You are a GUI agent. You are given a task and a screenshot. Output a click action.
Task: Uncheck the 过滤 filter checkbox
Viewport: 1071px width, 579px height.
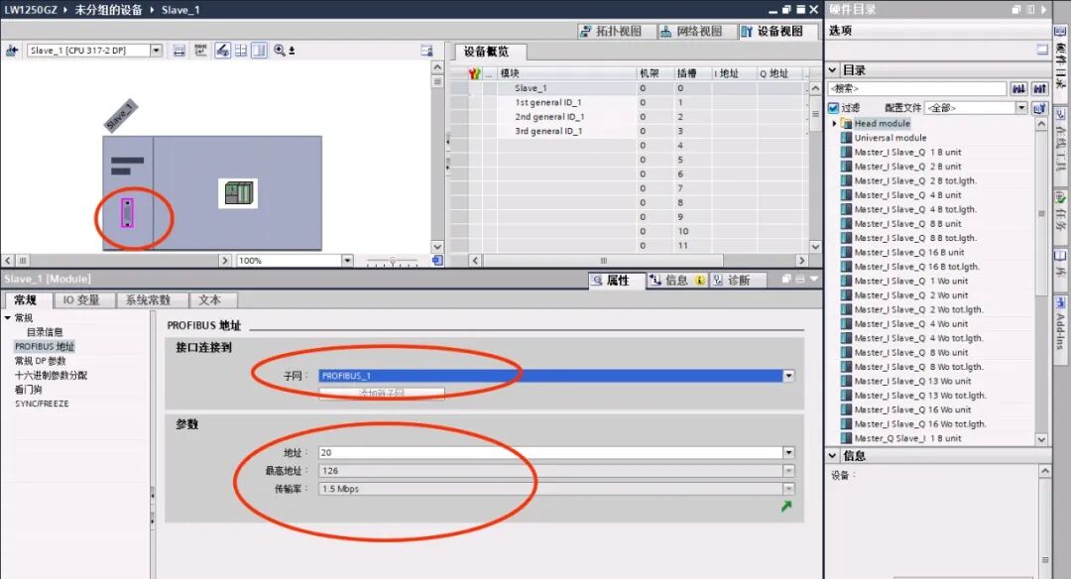click(833, 108)
